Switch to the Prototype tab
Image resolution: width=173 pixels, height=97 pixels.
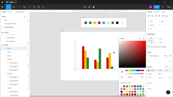coord(157,12)
